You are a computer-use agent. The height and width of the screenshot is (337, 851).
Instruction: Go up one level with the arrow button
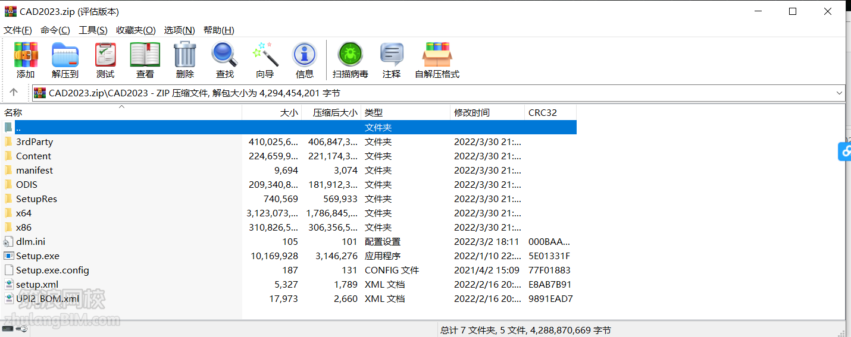click(x=14, y=93)
